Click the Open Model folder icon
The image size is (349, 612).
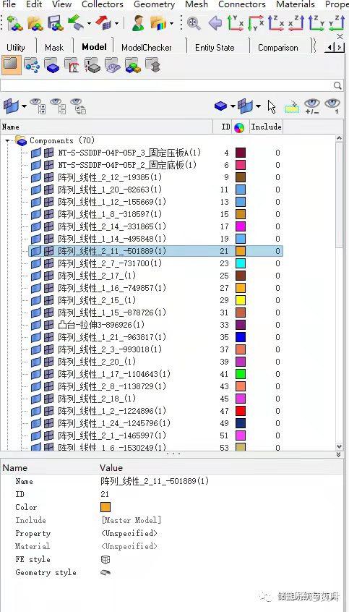point(36,23)
